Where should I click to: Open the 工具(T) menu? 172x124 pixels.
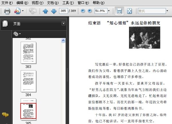(x=68, y=3)
